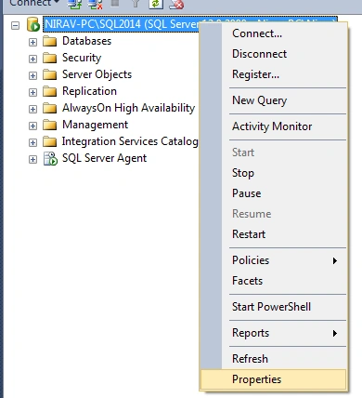Expand the Security tree node
The width and height of the screenshot is (362, 398).
click(x=32, y=59)
